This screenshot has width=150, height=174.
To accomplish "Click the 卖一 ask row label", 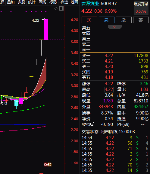I will point(86,50).
